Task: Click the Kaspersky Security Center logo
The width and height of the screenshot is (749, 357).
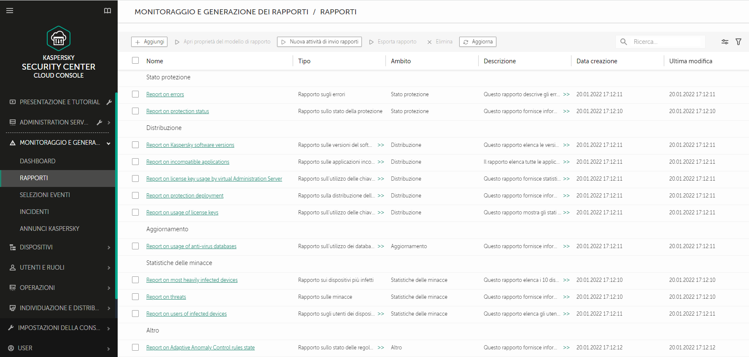Action: (59, 39)
